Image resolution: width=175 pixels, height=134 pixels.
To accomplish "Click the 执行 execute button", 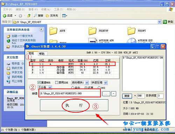I will point(74,105).
